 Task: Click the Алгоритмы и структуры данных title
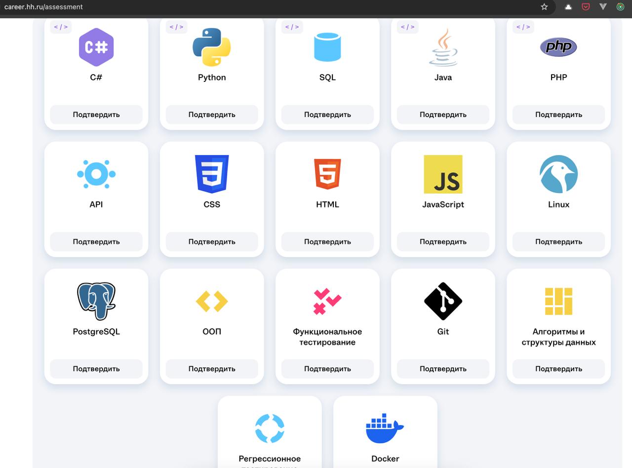tap(558, 337)
